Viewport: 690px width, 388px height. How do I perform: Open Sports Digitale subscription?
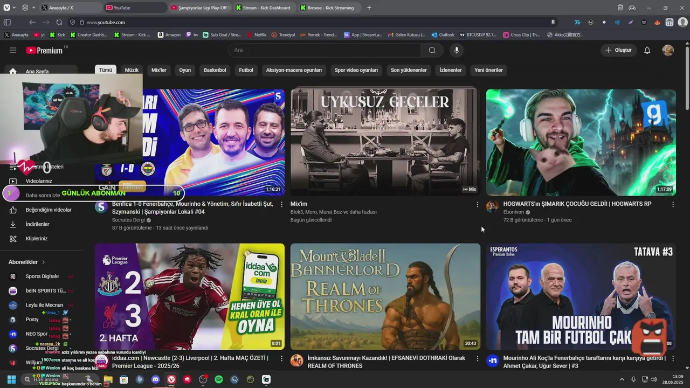(41, 276)
